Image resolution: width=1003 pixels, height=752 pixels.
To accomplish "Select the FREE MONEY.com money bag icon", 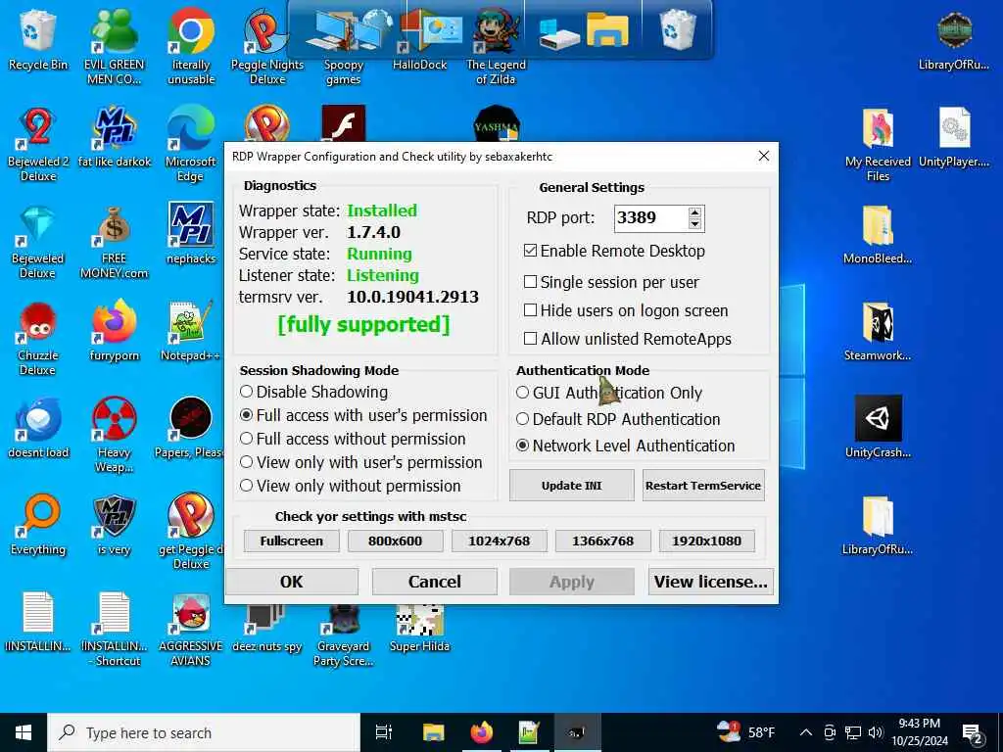I will 114,241.
